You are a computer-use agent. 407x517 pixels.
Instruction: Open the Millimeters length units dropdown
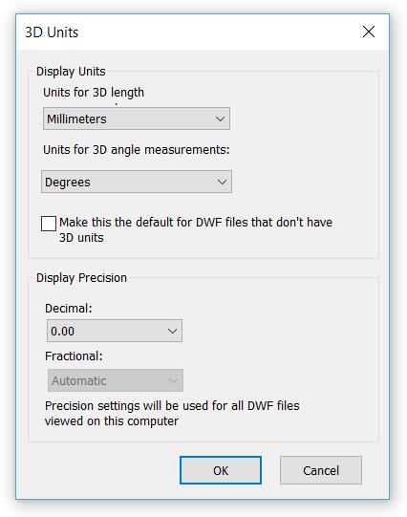click(x=137, y=118)
